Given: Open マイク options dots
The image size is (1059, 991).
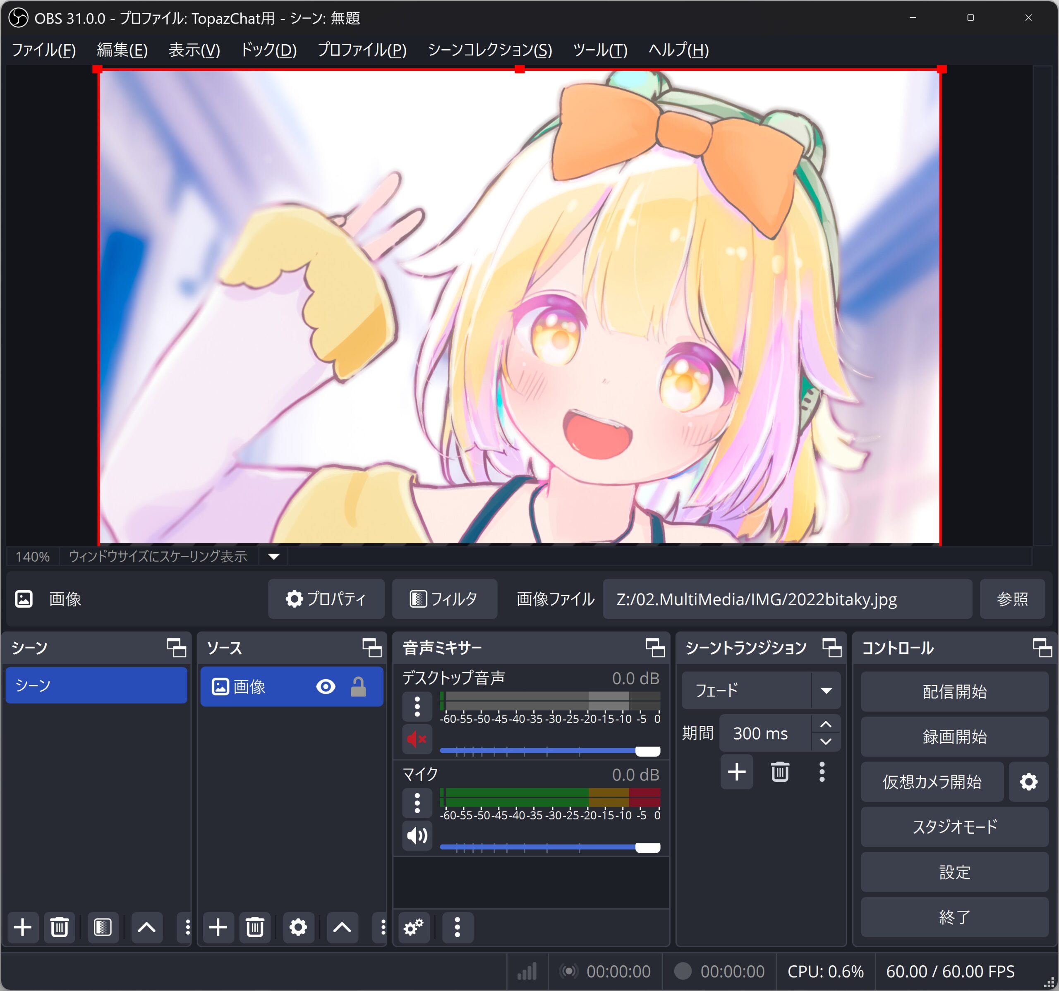Looking at the screenshot, I should 417,802.
